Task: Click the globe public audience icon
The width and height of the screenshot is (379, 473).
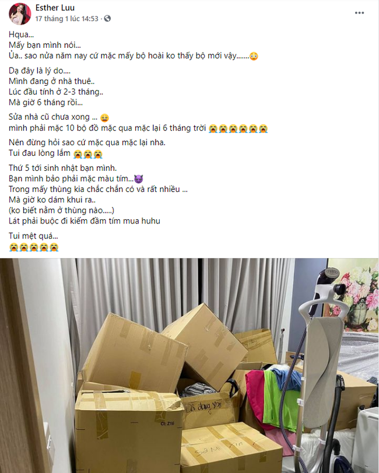Action: click(x=107, y=19)
